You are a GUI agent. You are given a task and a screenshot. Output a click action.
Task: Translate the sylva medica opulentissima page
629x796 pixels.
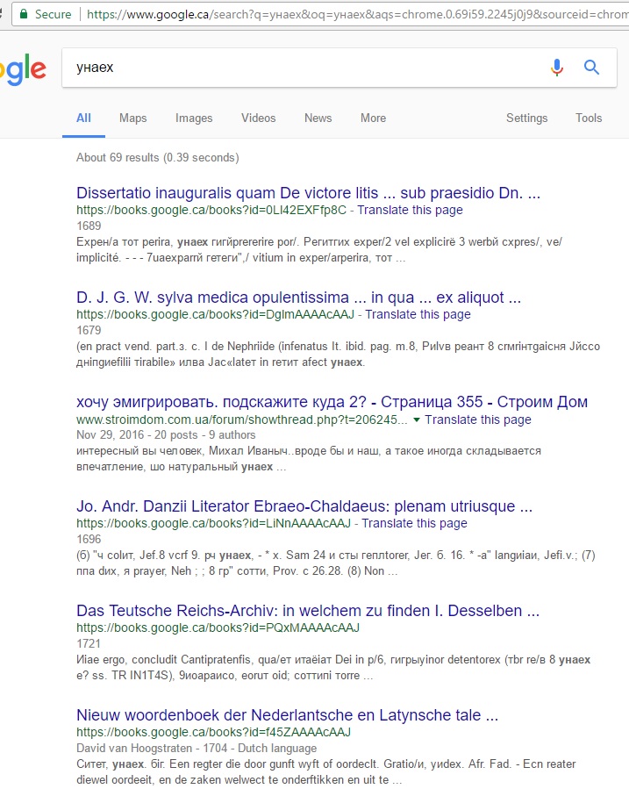click(418, 315)
